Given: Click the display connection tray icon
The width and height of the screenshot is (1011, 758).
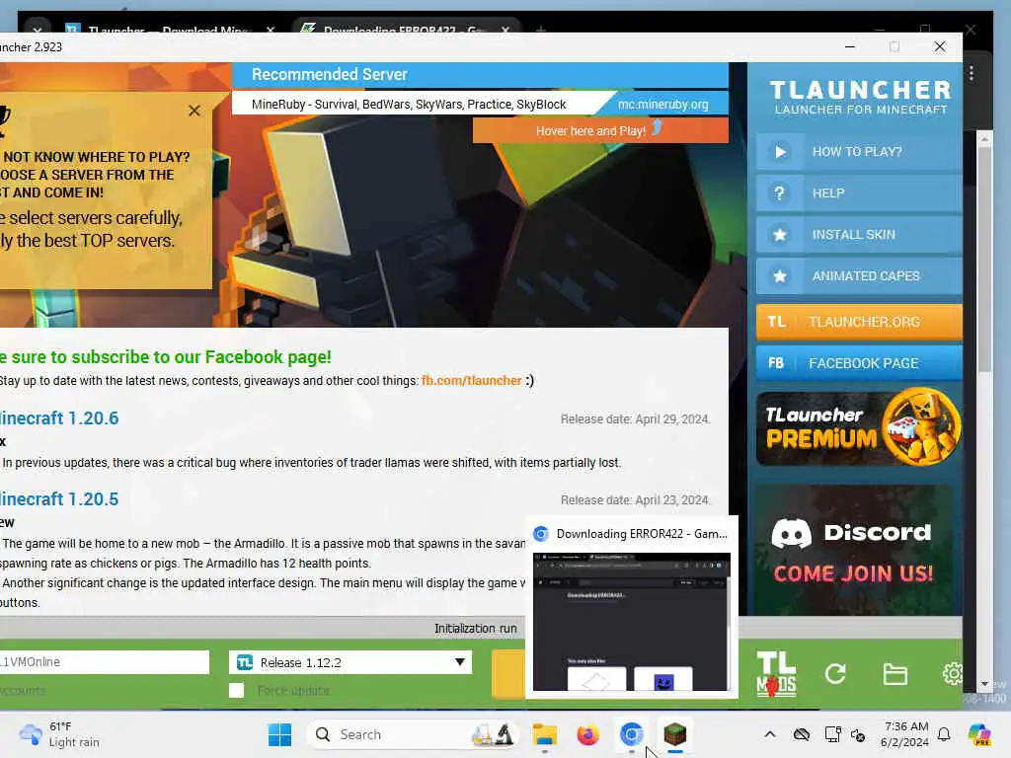Looking at the screenshot, I should (832, 734).
